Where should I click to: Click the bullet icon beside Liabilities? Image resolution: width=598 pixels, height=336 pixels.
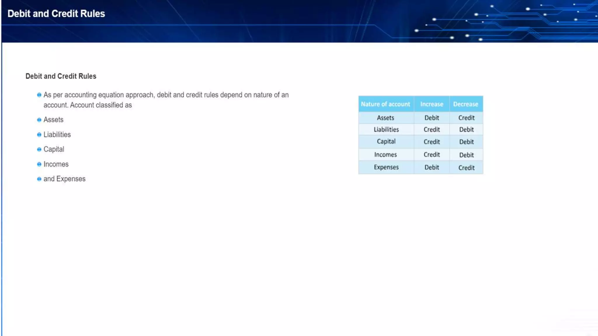click(x=39, y=135)
